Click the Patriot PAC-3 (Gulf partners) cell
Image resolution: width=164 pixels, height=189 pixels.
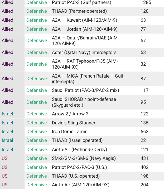[81, 3]
